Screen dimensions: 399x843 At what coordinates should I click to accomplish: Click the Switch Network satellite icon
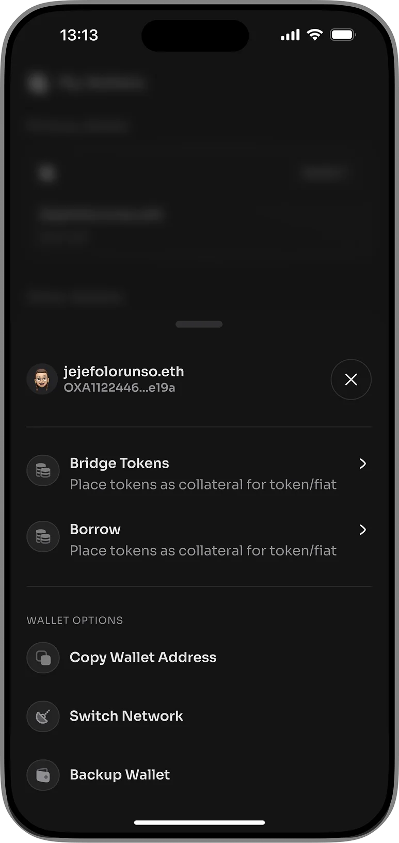tap(43, 717)
